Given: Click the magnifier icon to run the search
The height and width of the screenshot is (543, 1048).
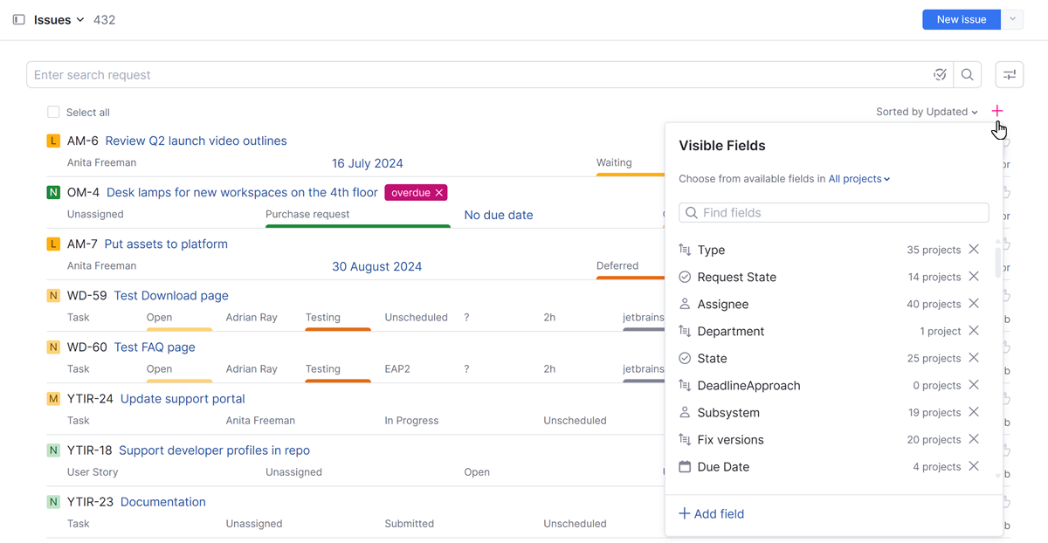Looking at the screenshot, I should click(967, 74).
